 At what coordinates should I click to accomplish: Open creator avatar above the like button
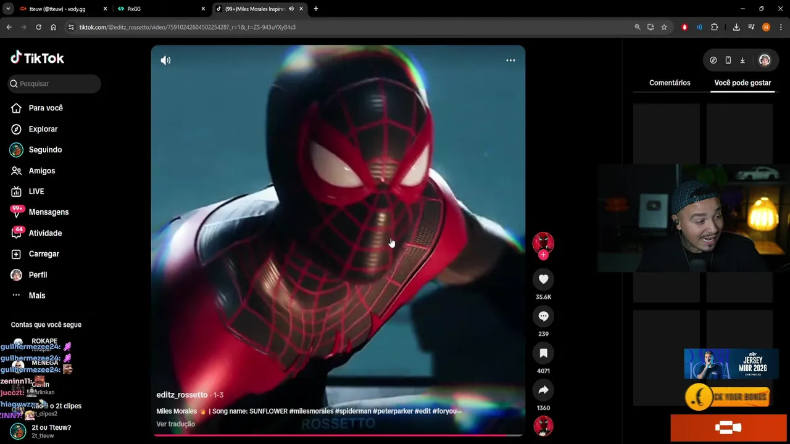pyautogui.click(x=543, y=242)
